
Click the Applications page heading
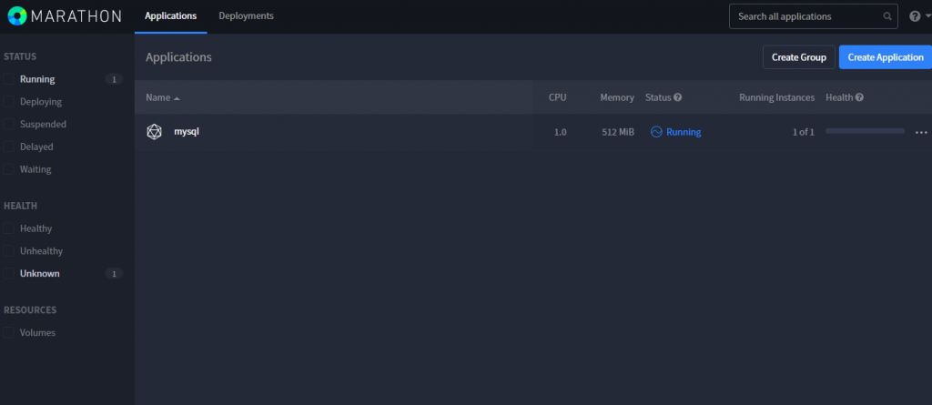point(179,57)
